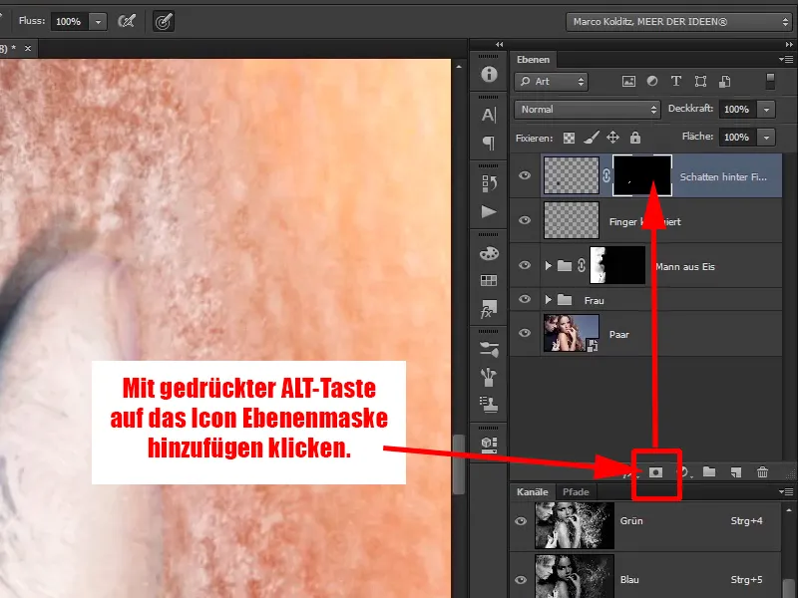Delete layer with the trash icon
The width and height of the screenshot is (798, 598).
762,472
